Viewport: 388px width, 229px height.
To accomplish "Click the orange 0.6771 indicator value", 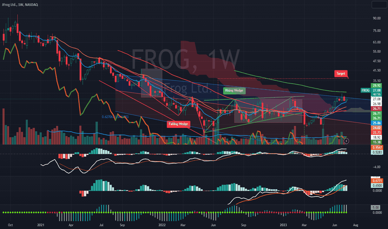I will [x=377, y=181].
